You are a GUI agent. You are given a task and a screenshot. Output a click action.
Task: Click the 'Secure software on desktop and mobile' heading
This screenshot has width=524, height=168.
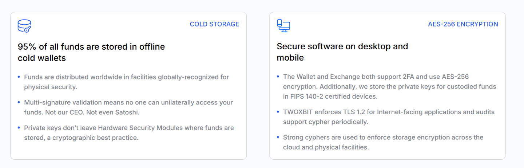tap(342, 52)
